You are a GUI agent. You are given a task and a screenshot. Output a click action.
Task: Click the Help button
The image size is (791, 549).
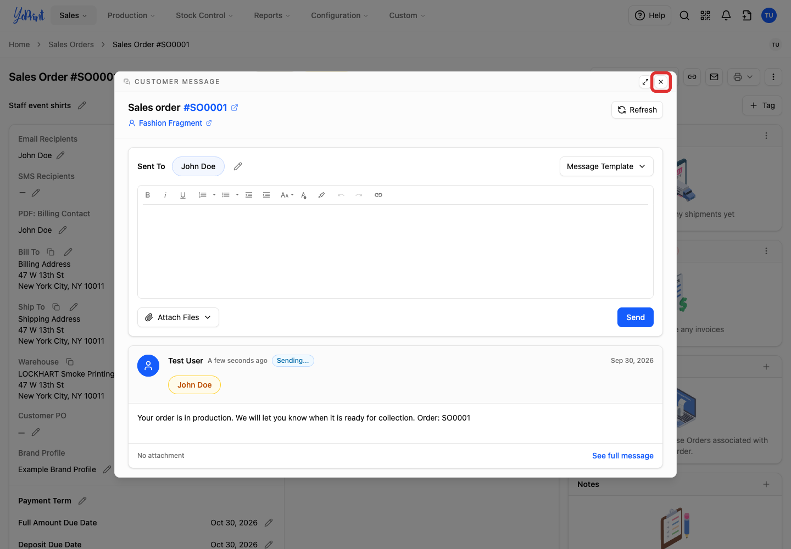point(650,15)
